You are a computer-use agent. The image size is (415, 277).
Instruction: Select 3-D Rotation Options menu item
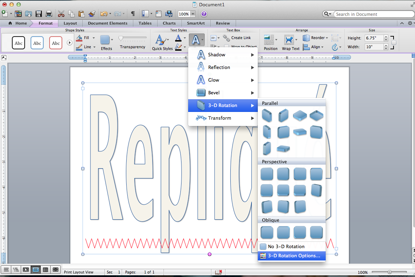(294, 256)
